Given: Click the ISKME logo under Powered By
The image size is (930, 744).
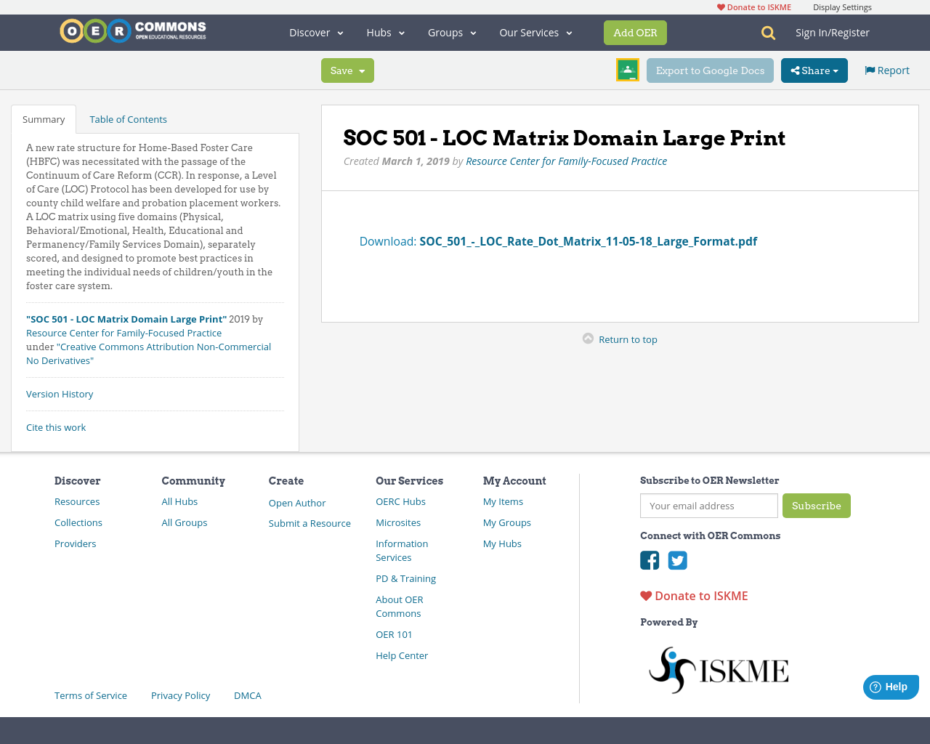Looking at the screenshot, I should [718, 668].
